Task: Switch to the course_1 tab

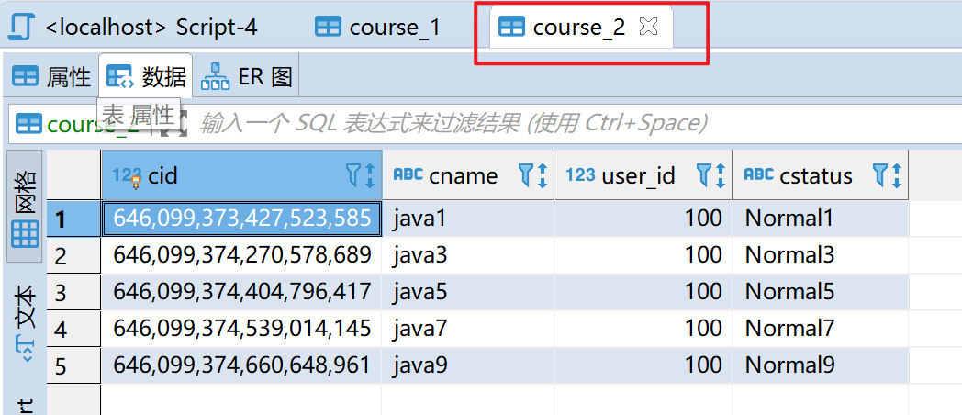Action: 378,28
